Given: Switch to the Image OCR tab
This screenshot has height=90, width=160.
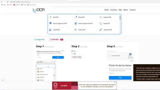Looking at the screenshot, I should click(39, 39).
